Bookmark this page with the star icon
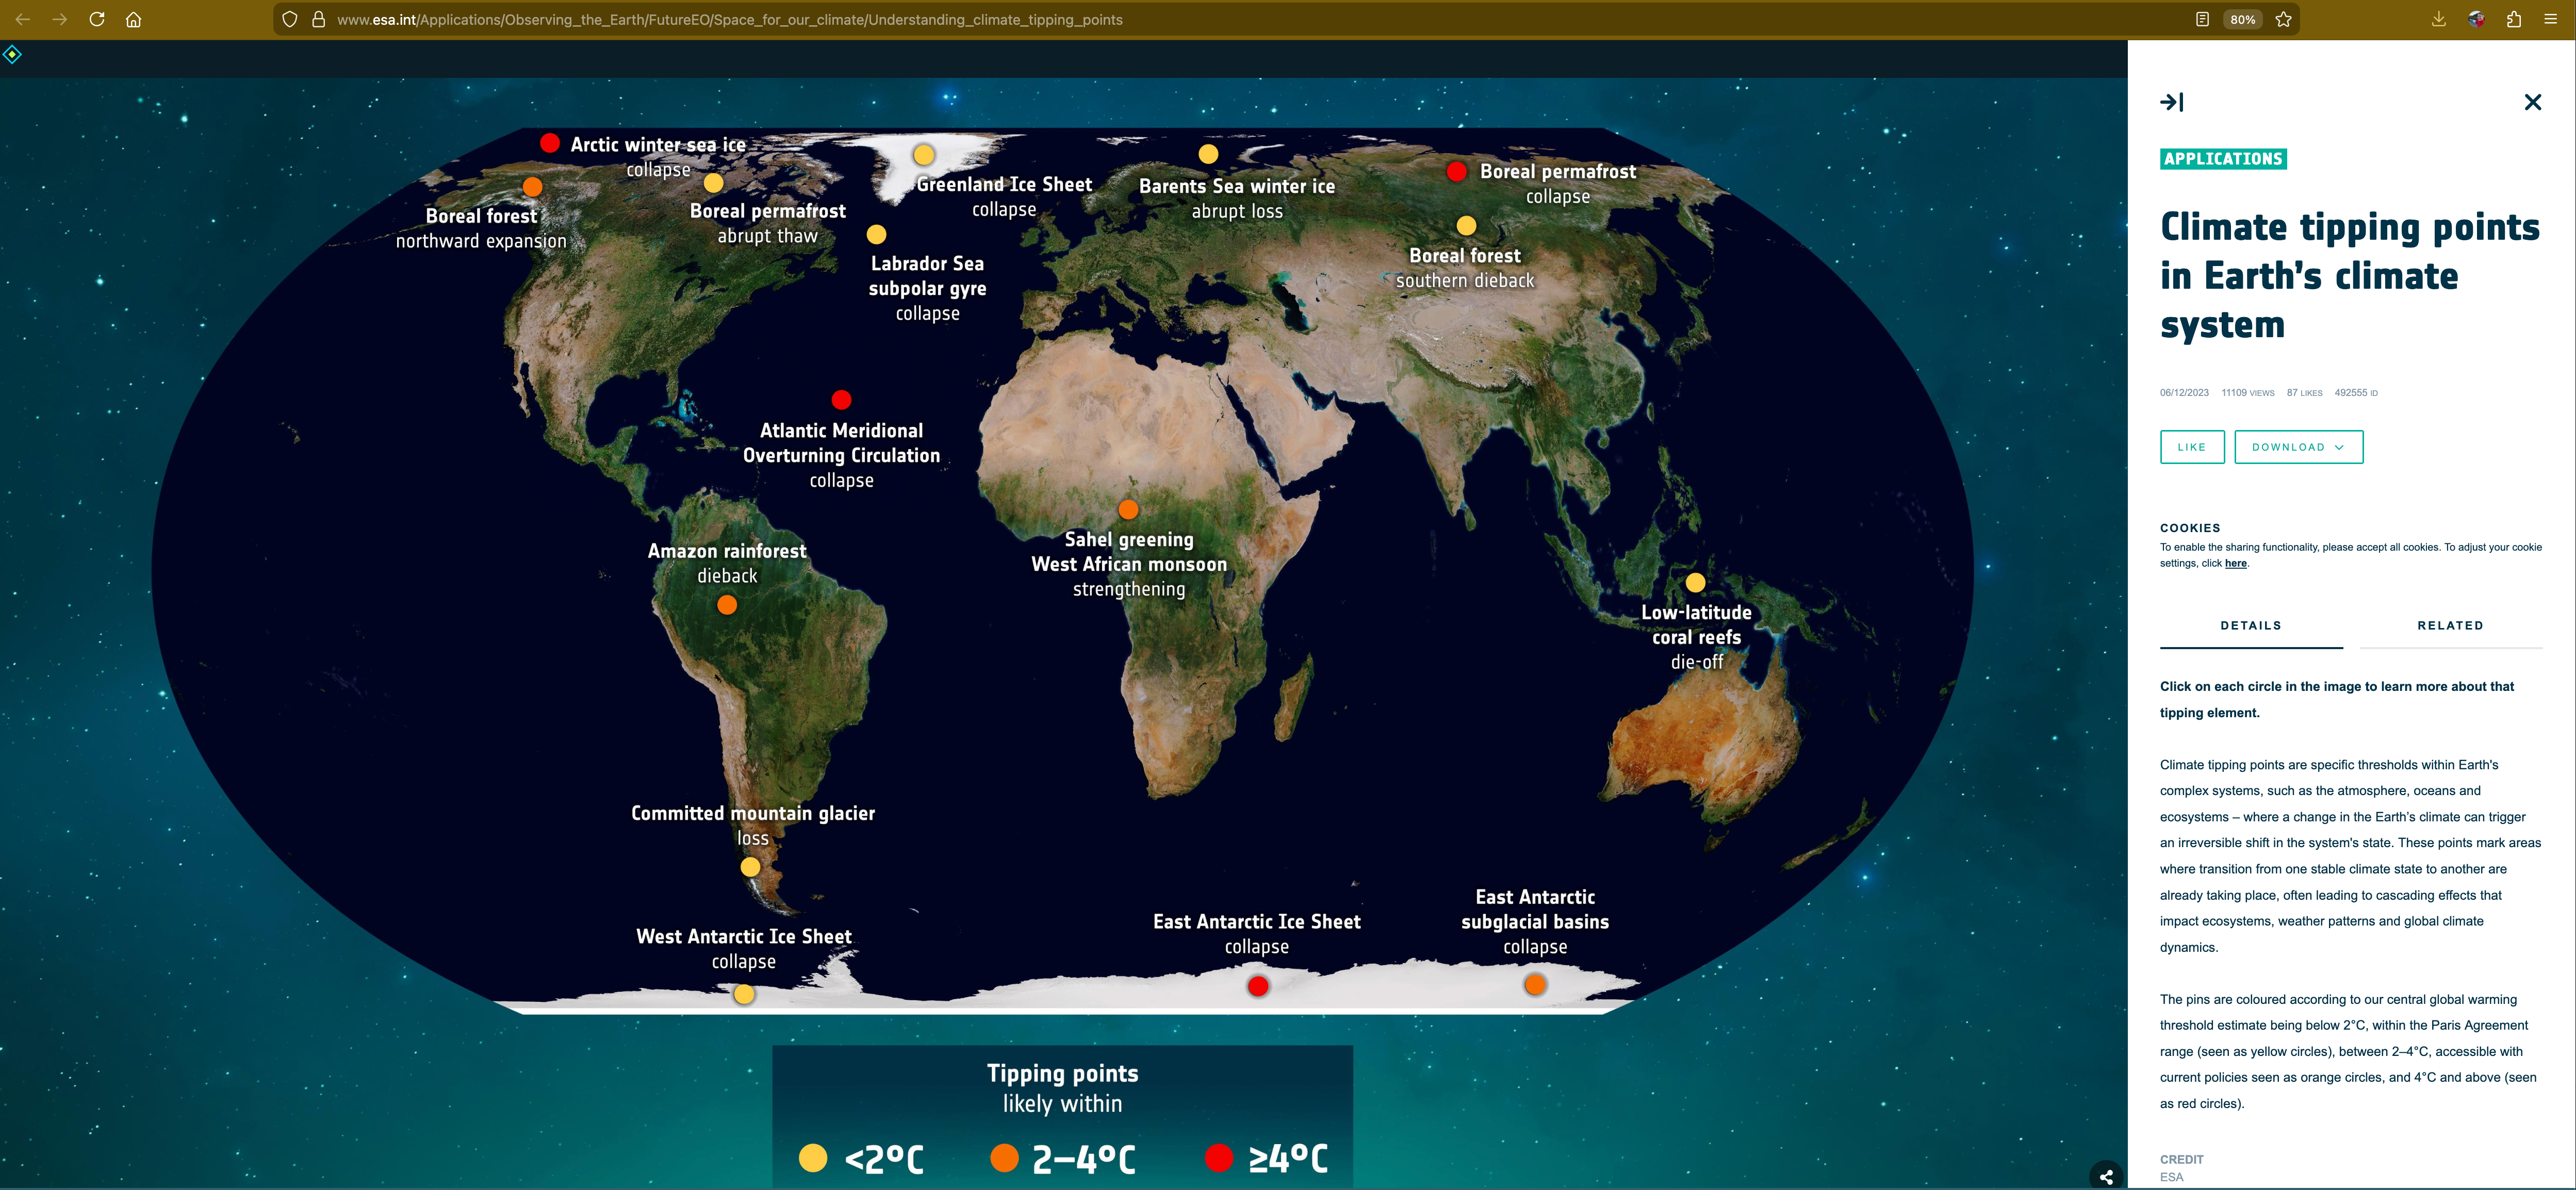 pos(2283,19)
